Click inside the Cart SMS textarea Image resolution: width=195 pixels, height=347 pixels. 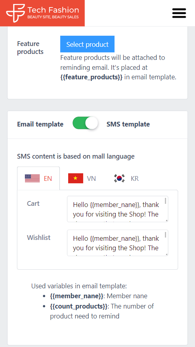point(118,209)
